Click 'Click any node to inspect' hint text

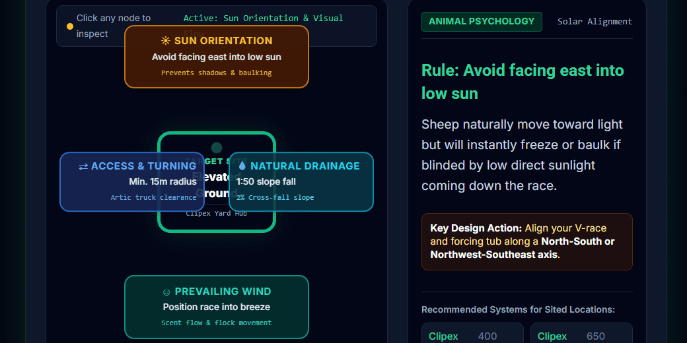point(114,26)
